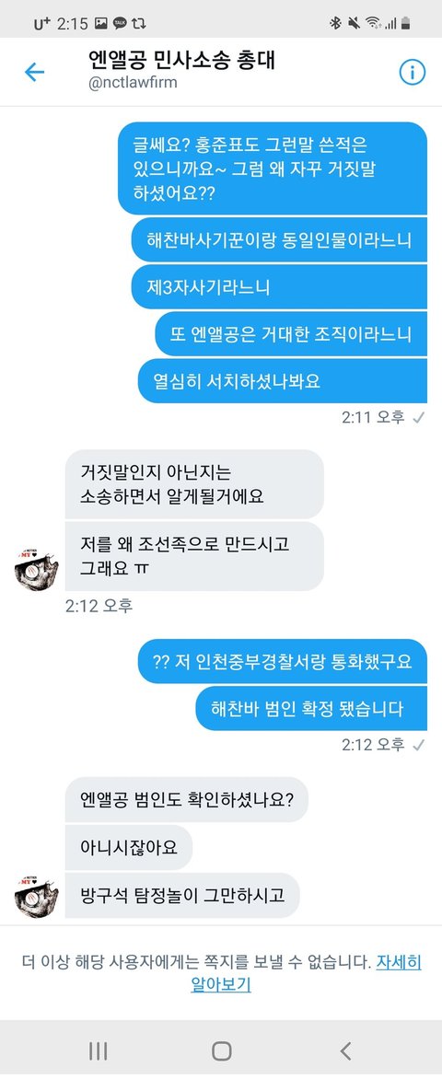This screenshot has height=1079, width=442.
Task: Open @nctlawfirm profile handle
Action: click(133, 83)
